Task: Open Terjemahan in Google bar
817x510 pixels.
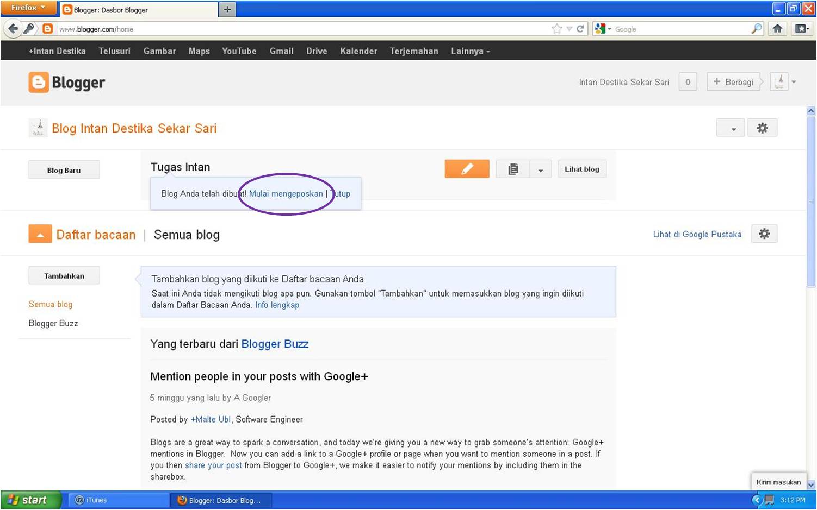Action: click(414, 51)
